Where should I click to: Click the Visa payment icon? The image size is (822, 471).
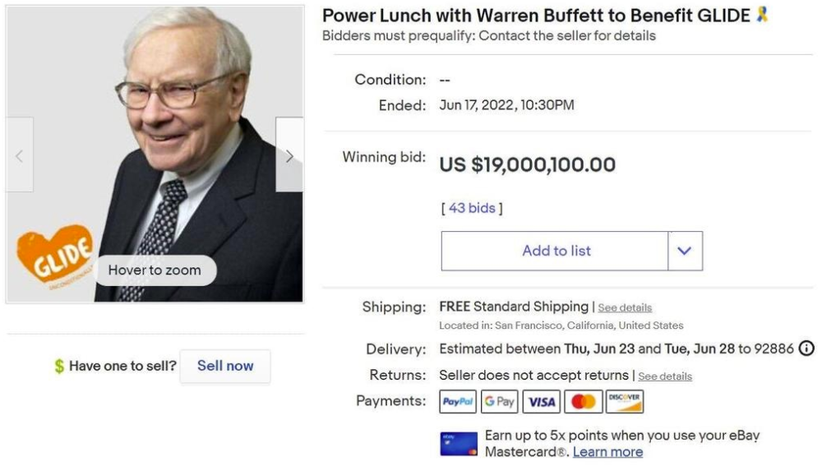[542, 402]
